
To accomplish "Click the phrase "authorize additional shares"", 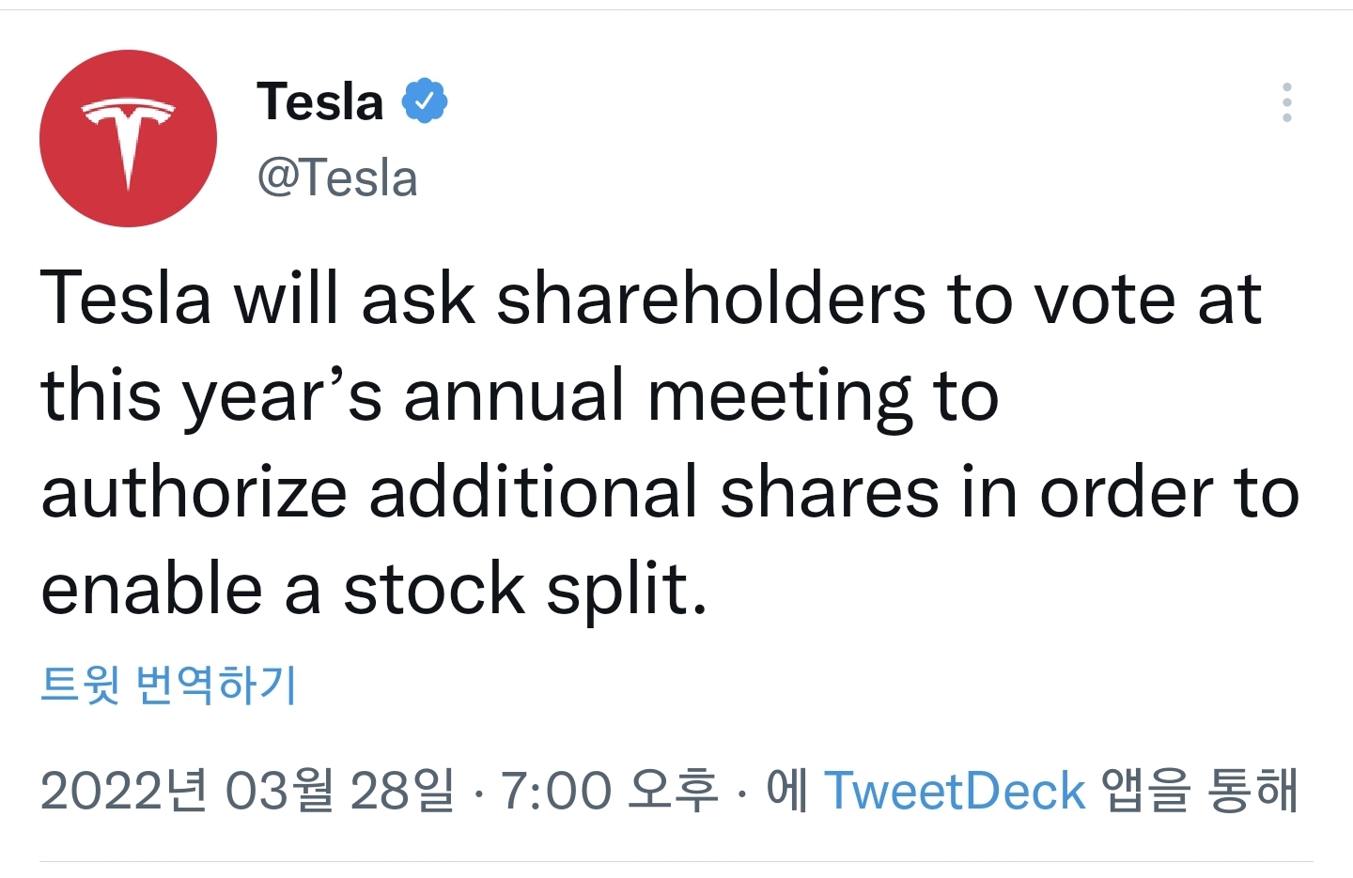I will coord(490,493).
